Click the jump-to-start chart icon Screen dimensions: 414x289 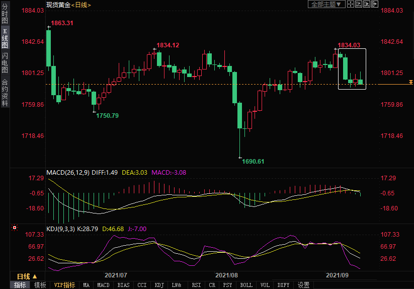tap(359, 4)
